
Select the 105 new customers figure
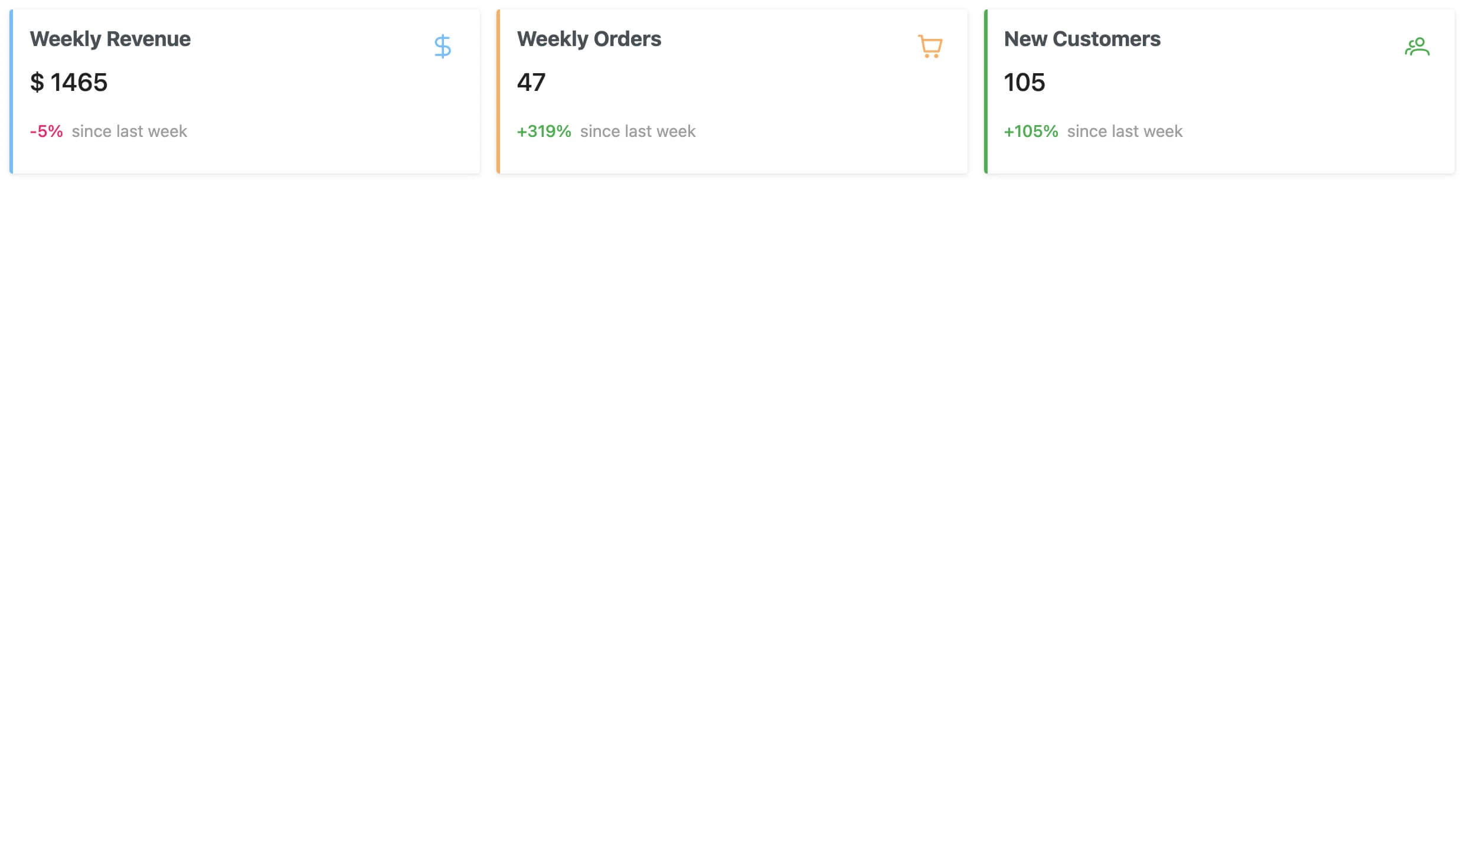(1025, 83)
